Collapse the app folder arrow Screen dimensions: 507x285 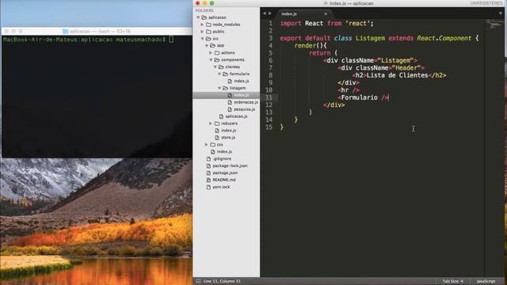click(x=207, y=46)
